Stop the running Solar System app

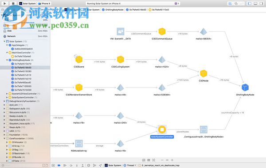point(13,4)
